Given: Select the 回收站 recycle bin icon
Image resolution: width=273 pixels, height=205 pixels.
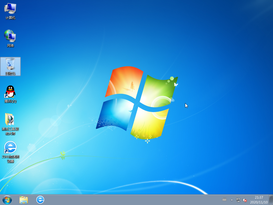Looking at the screenshot, I should [x=10, y=66].
